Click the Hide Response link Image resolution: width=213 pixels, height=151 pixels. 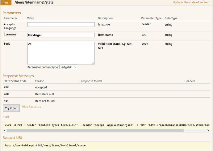[31, 107]
